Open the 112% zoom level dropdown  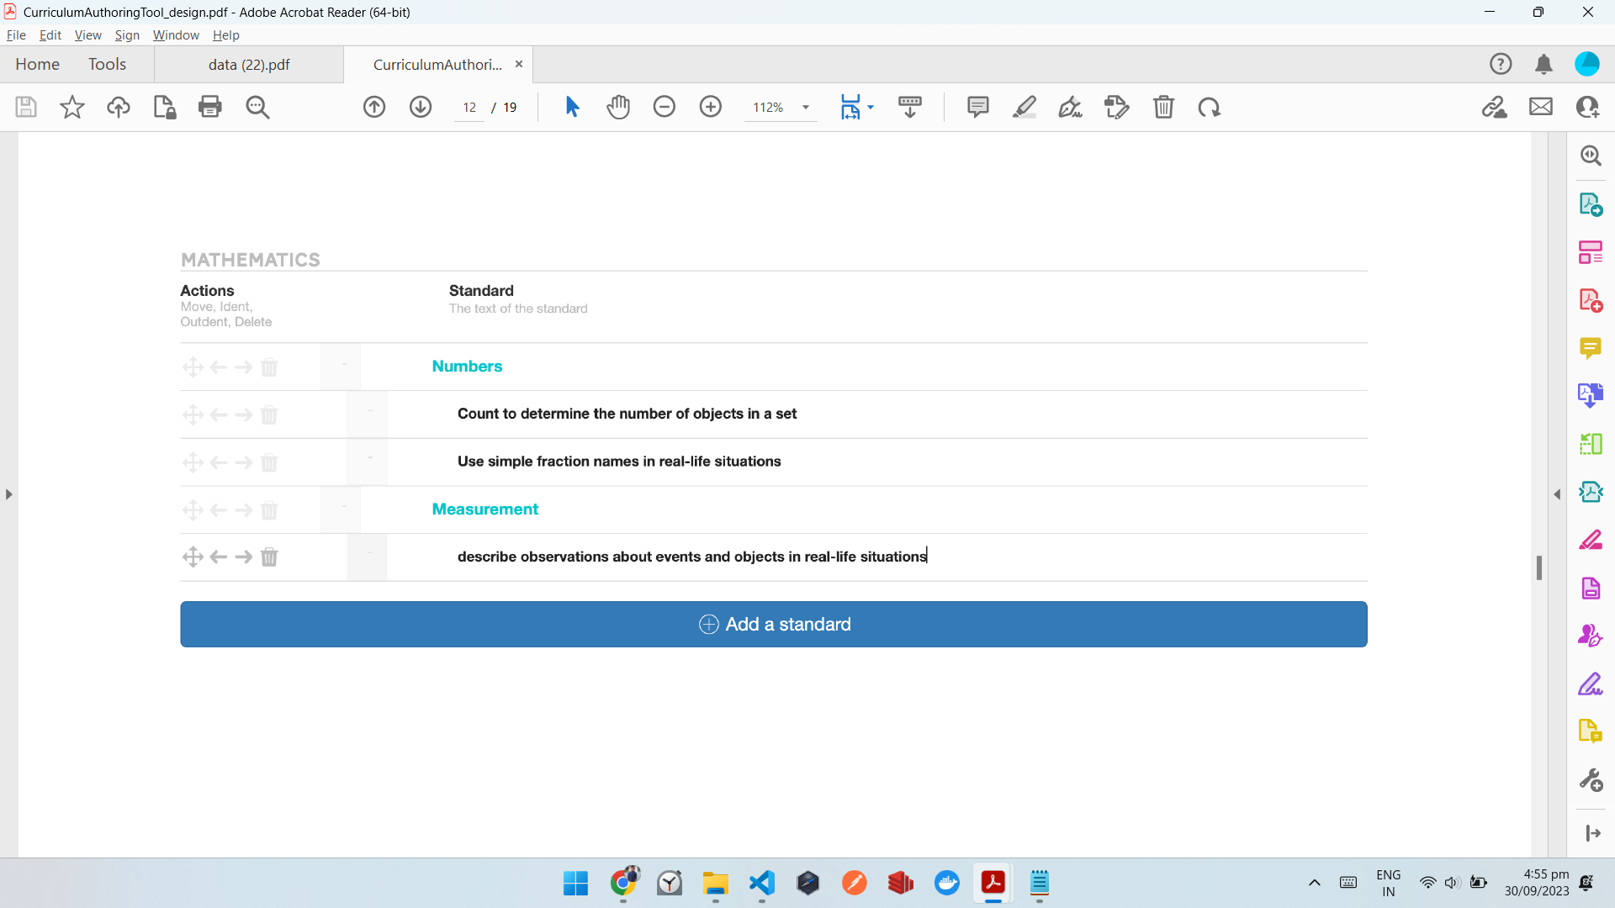[805, 107]
